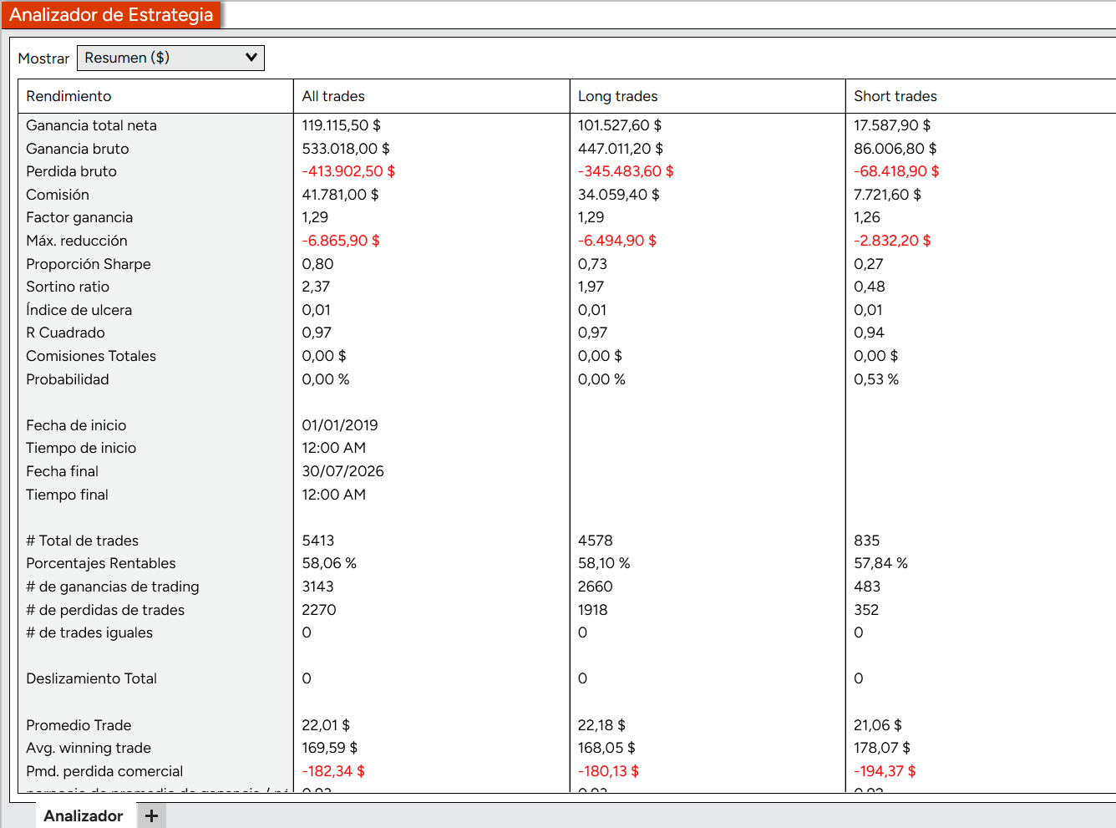Select the Avg. winning trade row label
The height and width of the screenshot is (828, 1116).
(88, 748)
